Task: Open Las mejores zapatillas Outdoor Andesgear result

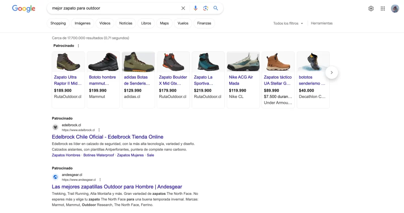Action: [117, 187]
